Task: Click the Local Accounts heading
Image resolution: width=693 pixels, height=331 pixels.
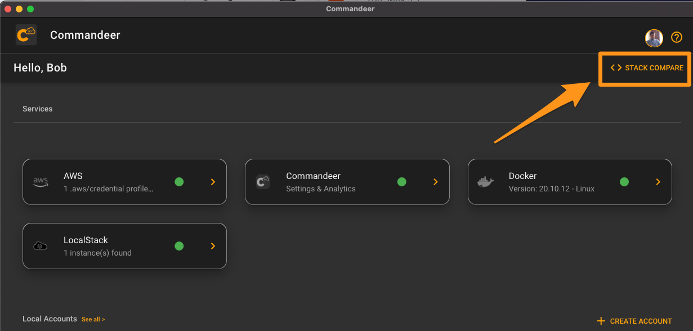Action: tap(50, 319)
